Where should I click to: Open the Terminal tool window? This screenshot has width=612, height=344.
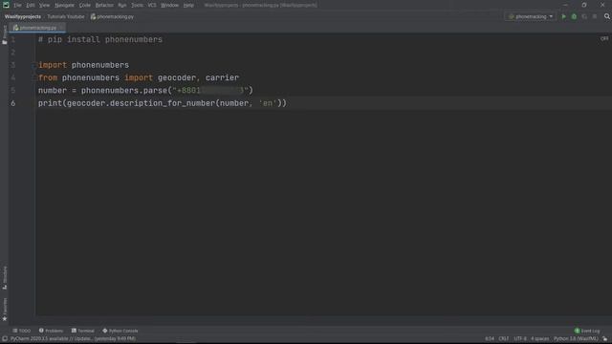83,331
